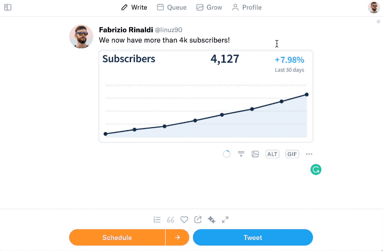Open the Write tab
Image resolution: width=383 pixels, height=251 pixels.
coord(134,8)
